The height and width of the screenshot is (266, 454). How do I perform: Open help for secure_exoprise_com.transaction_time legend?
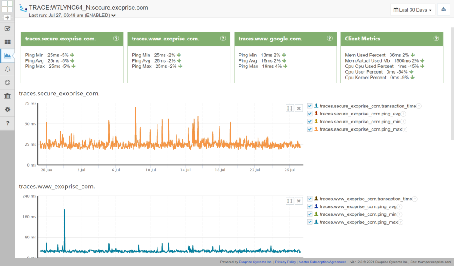[x=419, y=106]
